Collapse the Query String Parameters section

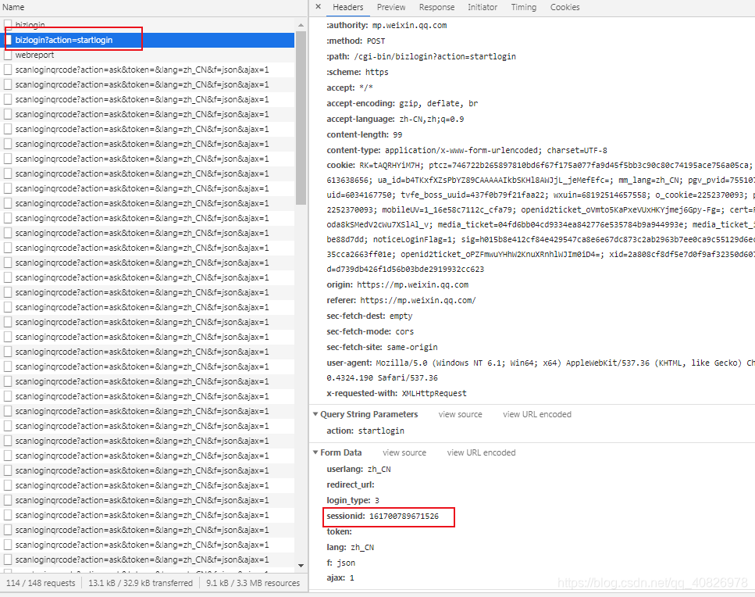click(315, 414)
